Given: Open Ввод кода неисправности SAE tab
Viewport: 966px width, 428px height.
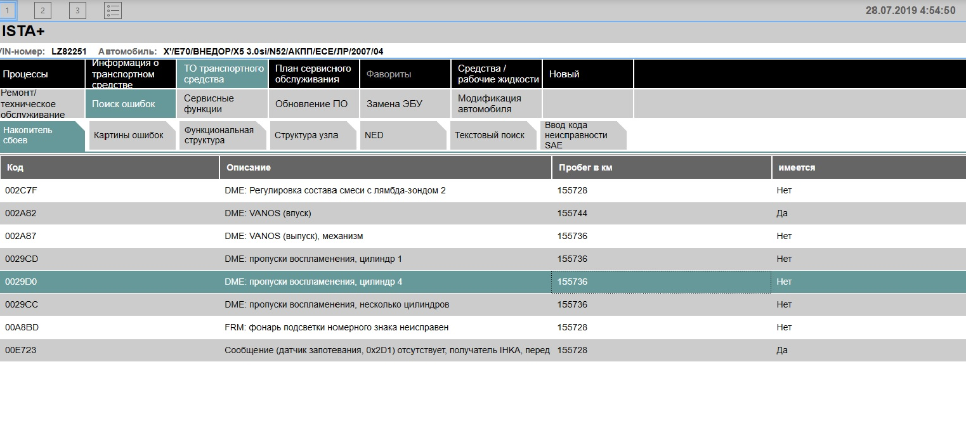Looking at the screenshot, I should click(584, 135).
